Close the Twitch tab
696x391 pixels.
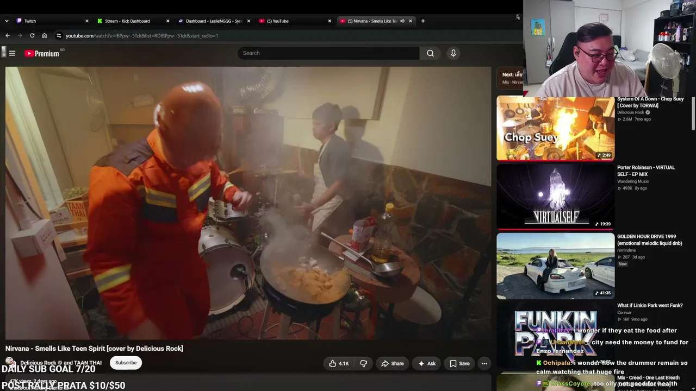coord(87,21)
